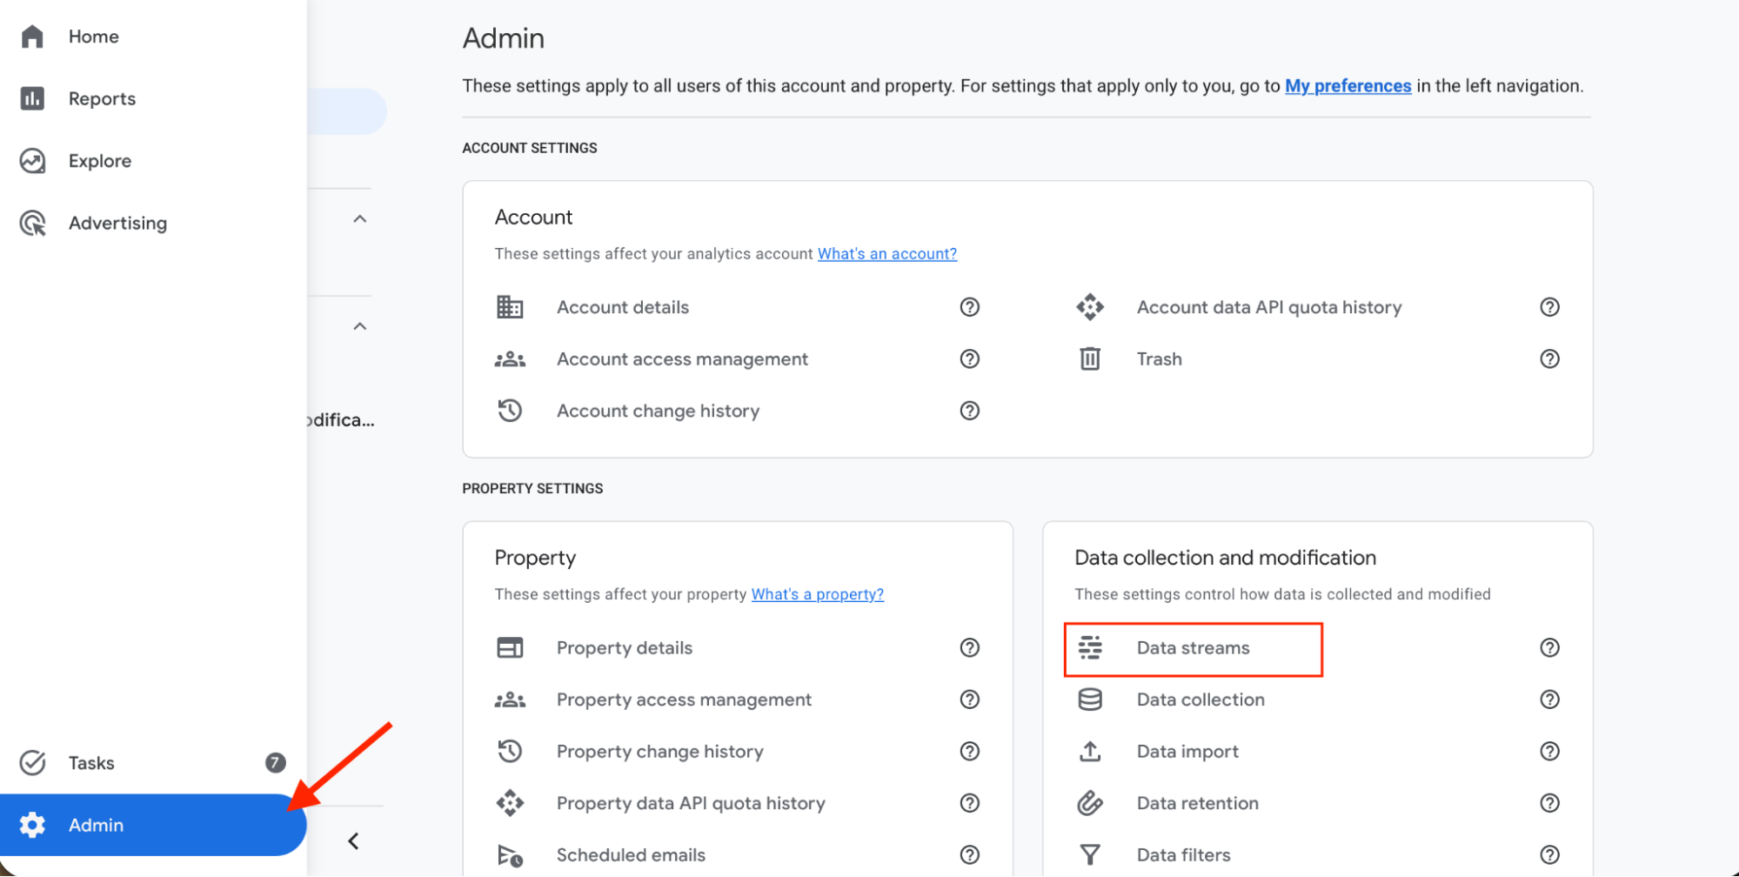Image resolution: width=1739 pixels, height=877 pixels.
Task: Follow the What's a property? link
Action: tap(817, 594)
